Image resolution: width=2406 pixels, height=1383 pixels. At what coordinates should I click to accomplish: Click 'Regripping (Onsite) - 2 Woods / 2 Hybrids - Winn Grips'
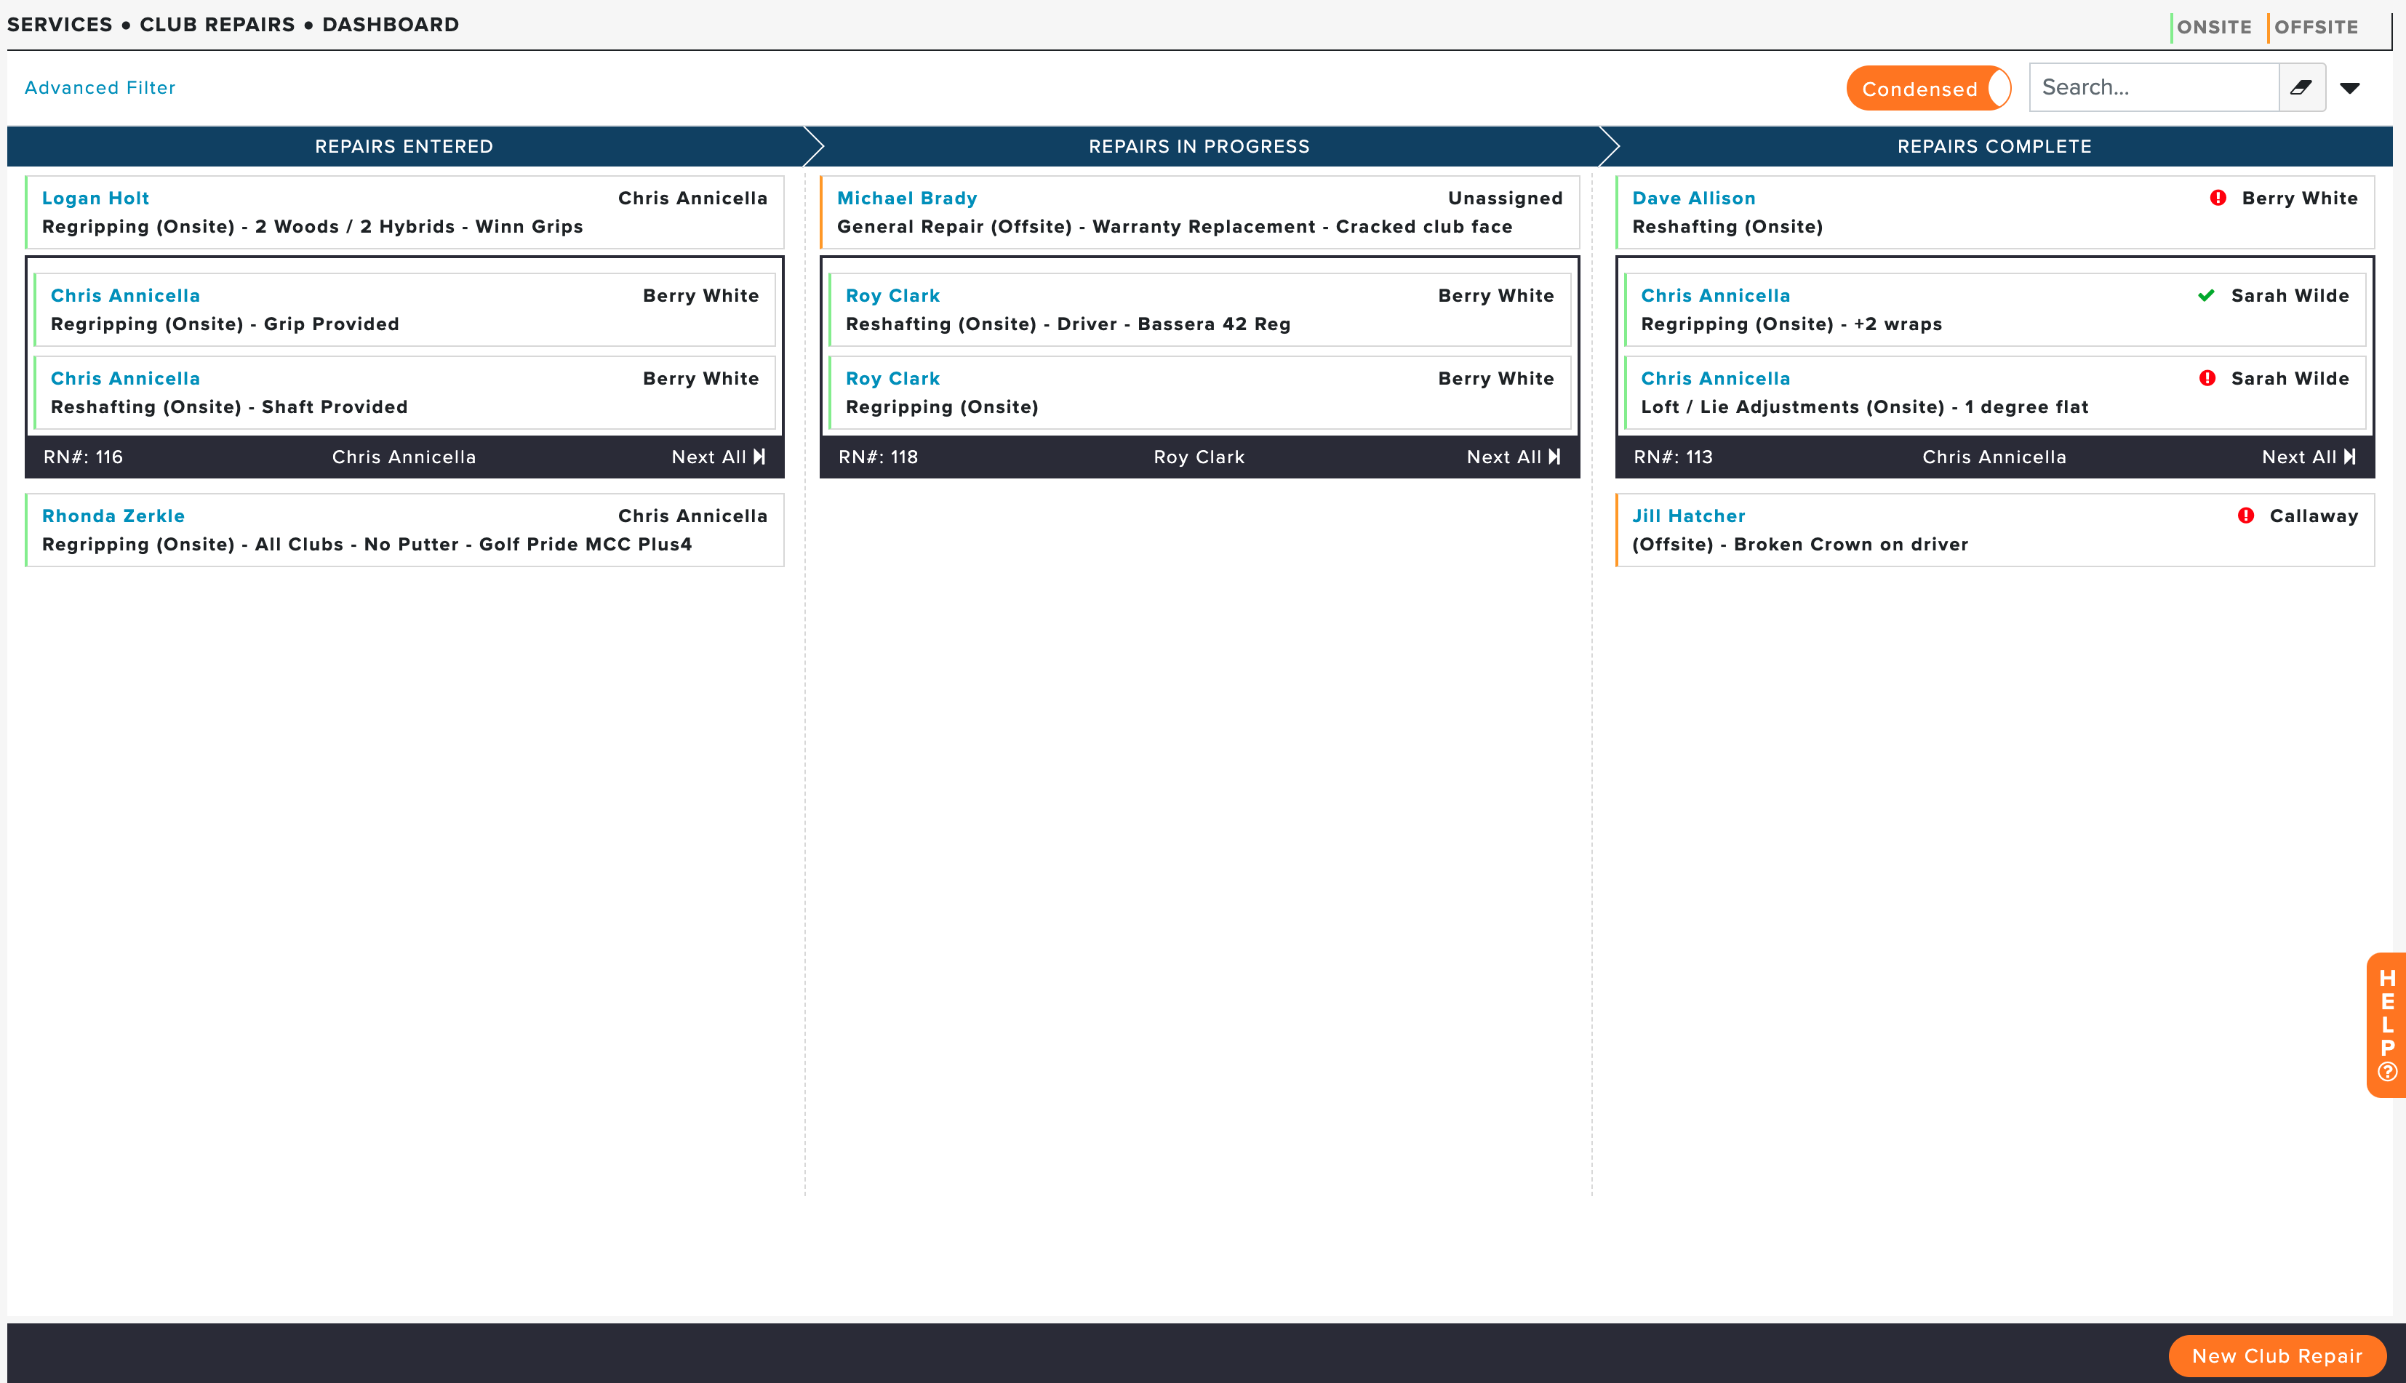point(313,226)
